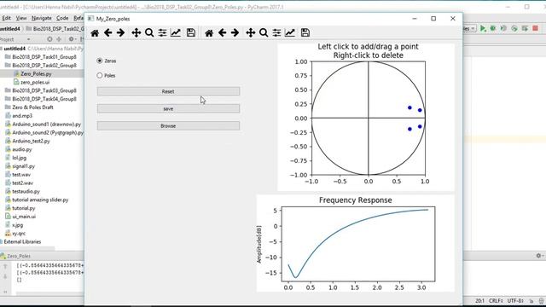Screen dimensions: 546x307
Task: Click the CRLF line separator in status bar
Action: (496, 300)
